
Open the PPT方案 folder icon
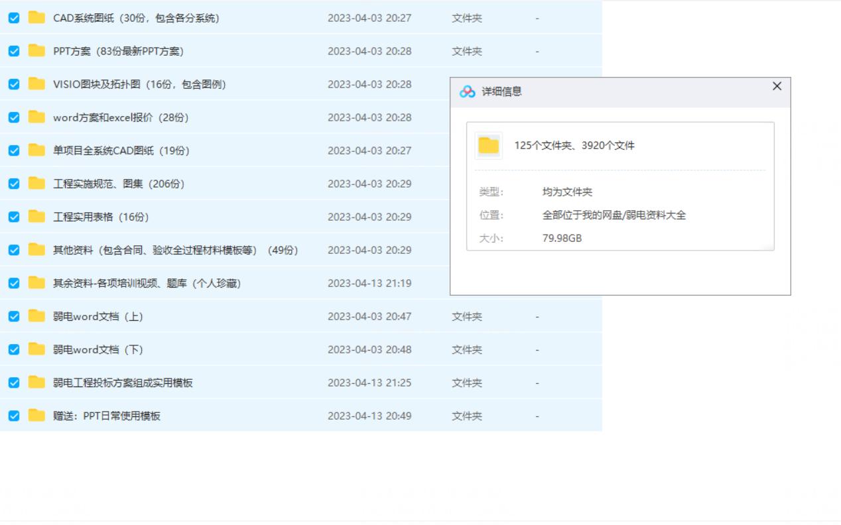click(x=36, y=51)
